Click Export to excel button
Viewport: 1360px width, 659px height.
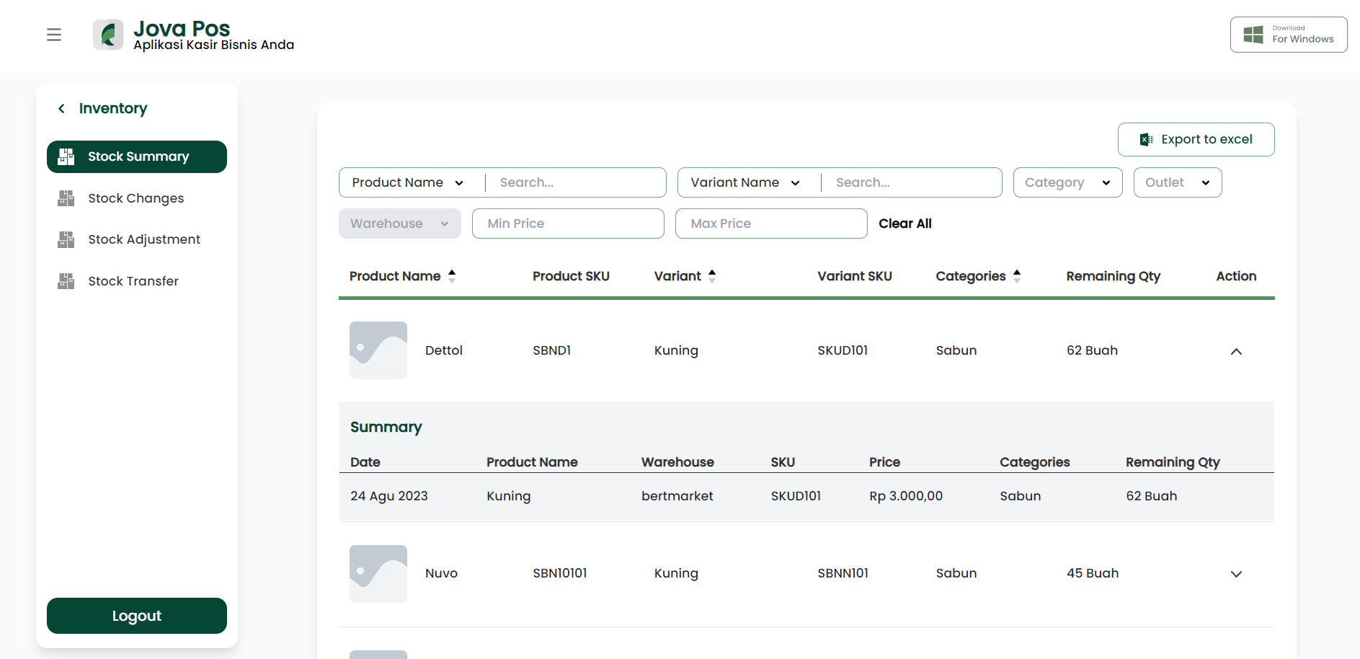(x=1196, y=139)
